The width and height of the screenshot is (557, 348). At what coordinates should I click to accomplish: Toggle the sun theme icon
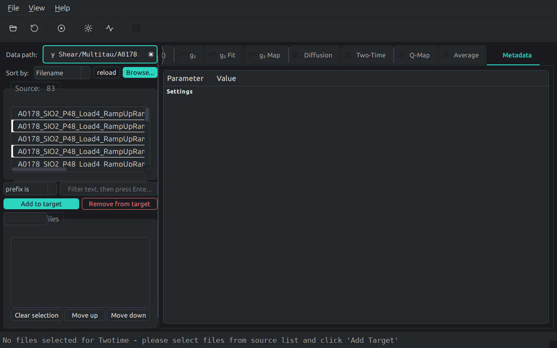pos(88,28)
